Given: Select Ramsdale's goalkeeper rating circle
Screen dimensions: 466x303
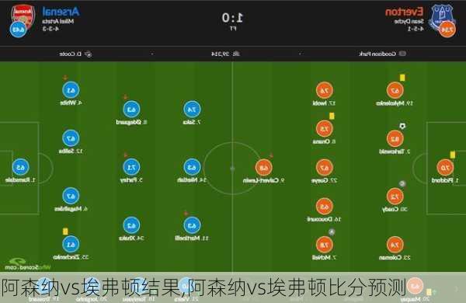Looking at the screenshot, I should click(x=20, y=167).
